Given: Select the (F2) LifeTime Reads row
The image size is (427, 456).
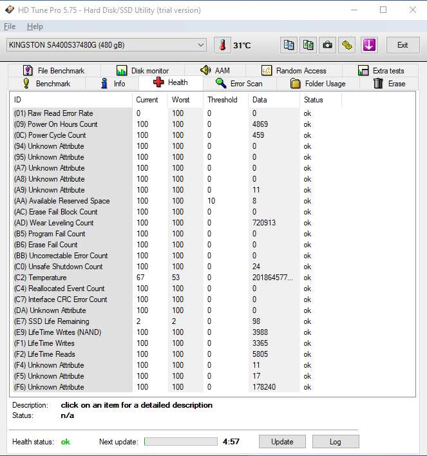Looking at the screenshot, I should tap(177, 354).
